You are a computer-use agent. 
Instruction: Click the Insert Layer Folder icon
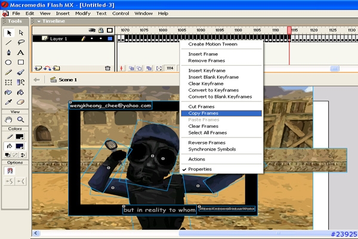(56, 68)
